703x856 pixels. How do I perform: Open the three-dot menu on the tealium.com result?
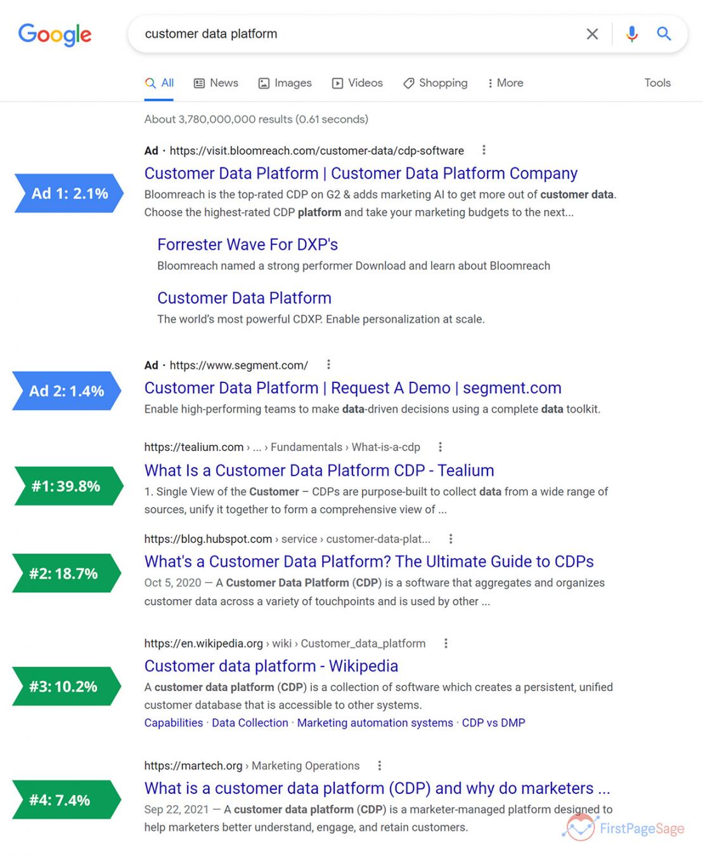(x=440, y=447)
